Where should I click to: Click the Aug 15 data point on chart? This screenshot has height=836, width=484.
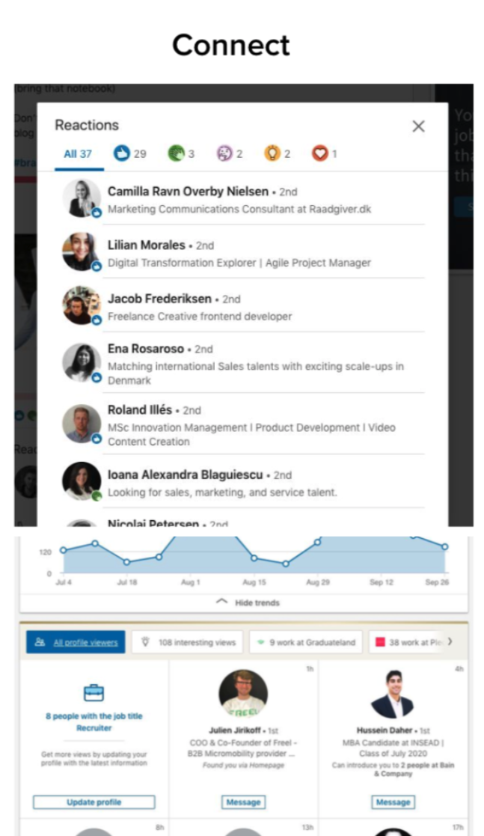click(x=254, y=558)
